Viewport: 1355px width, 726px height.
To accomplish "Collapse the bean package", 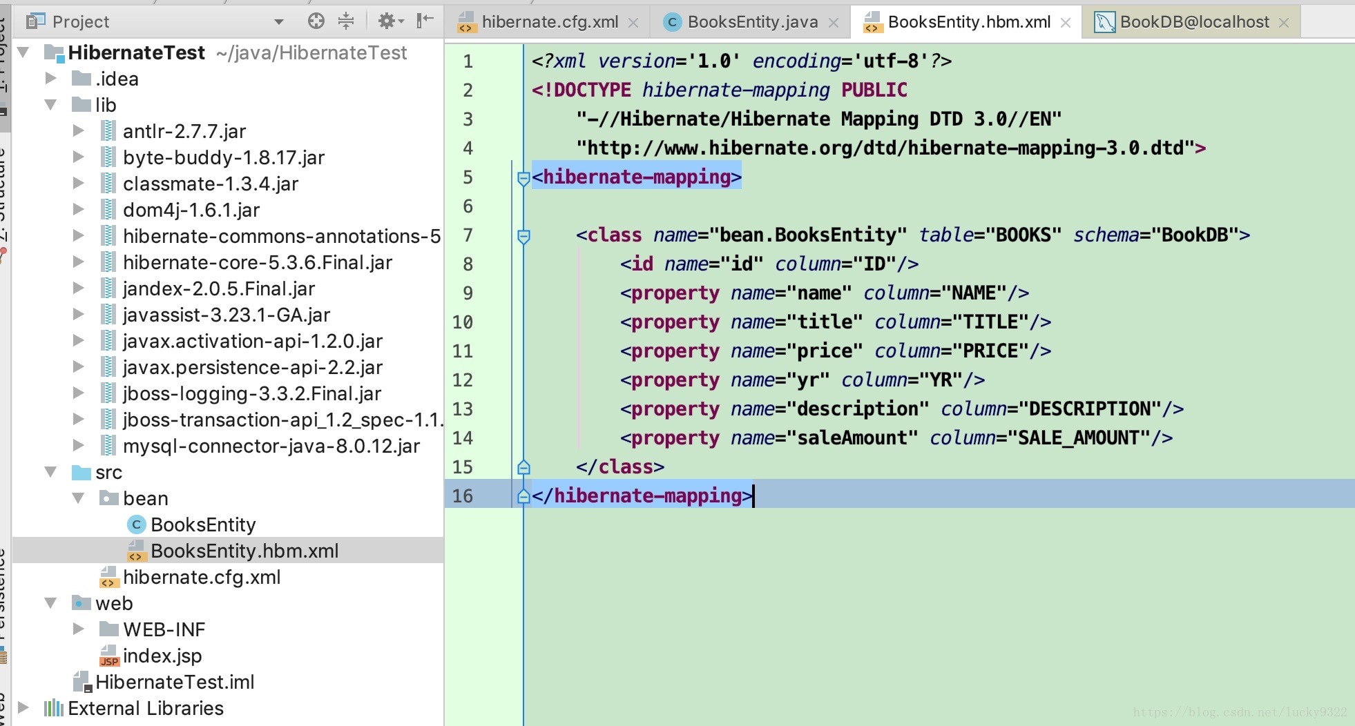I will 78,498.
